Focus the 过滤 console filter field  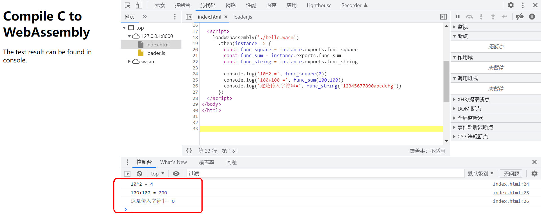click(x=325, y=174)
